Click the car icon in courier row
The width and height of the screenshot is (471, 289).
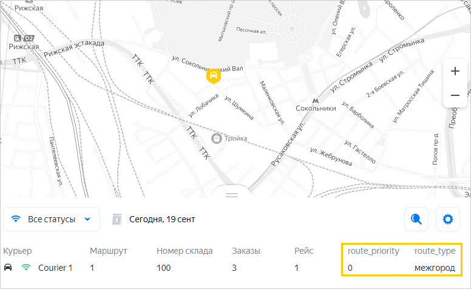(8, 268)
